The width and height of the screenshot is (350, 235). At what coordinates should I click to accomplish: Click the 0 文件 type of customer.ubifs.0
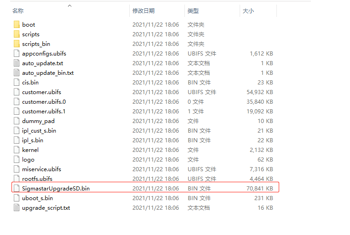(x=196, y=101)
